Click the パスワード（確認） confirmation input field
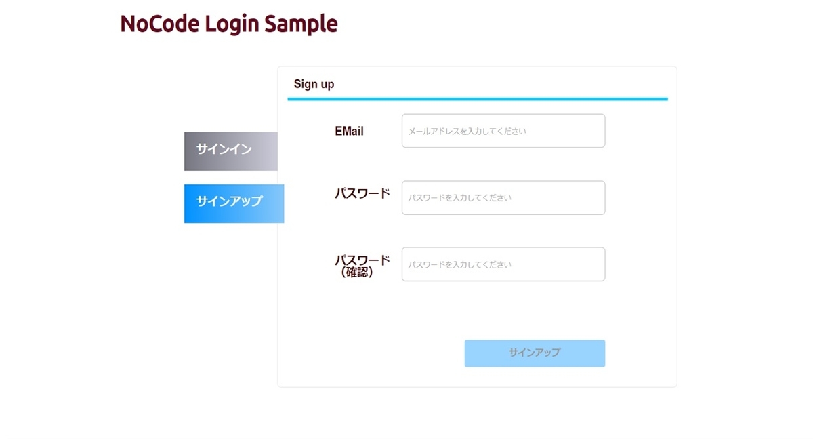 pyautogui.click(x=503, y=264)
